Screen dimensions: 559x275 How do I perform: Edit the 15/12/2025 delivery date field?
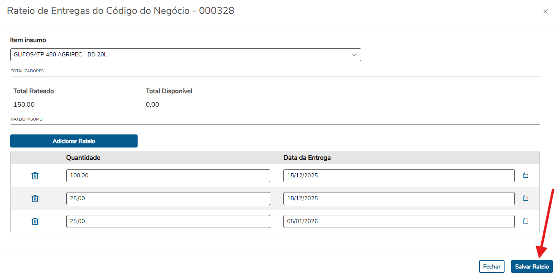pos(398,176)
